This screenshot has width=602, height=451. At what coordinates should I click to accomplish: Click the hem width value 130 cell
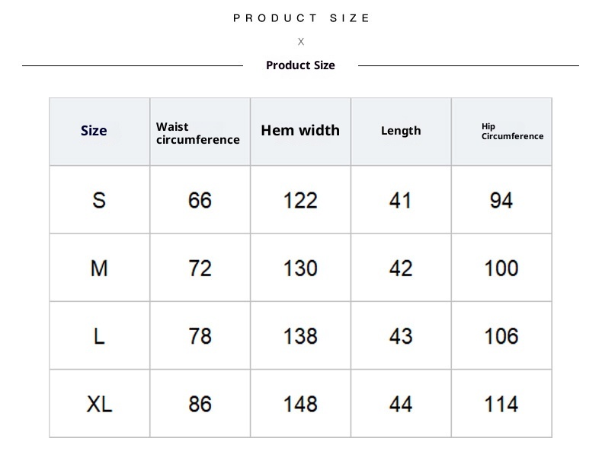point(300,268)
